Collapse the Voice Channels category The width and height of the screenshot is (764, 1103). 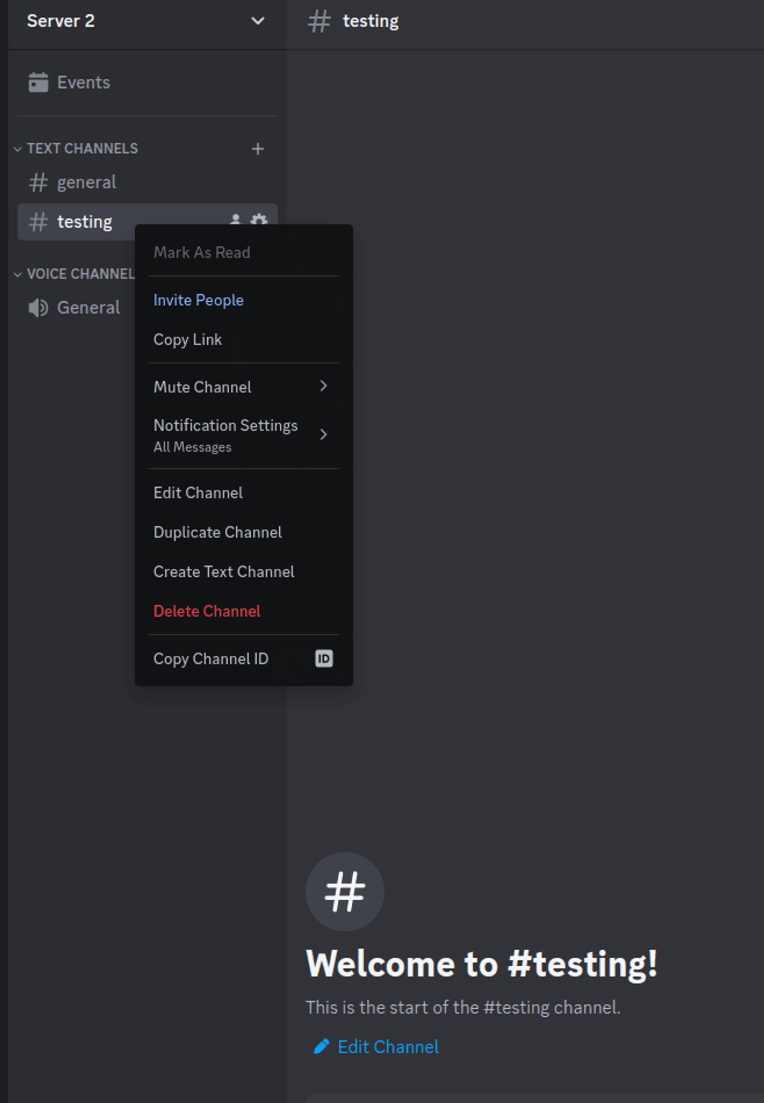tap(18, 274)
